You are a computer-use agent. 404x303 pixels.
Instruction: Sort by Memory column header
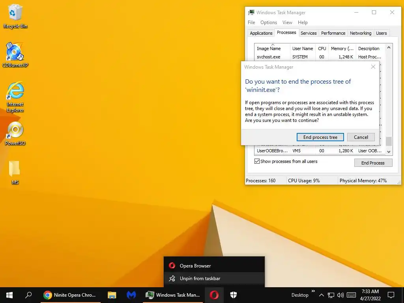[x=342, y=49]
